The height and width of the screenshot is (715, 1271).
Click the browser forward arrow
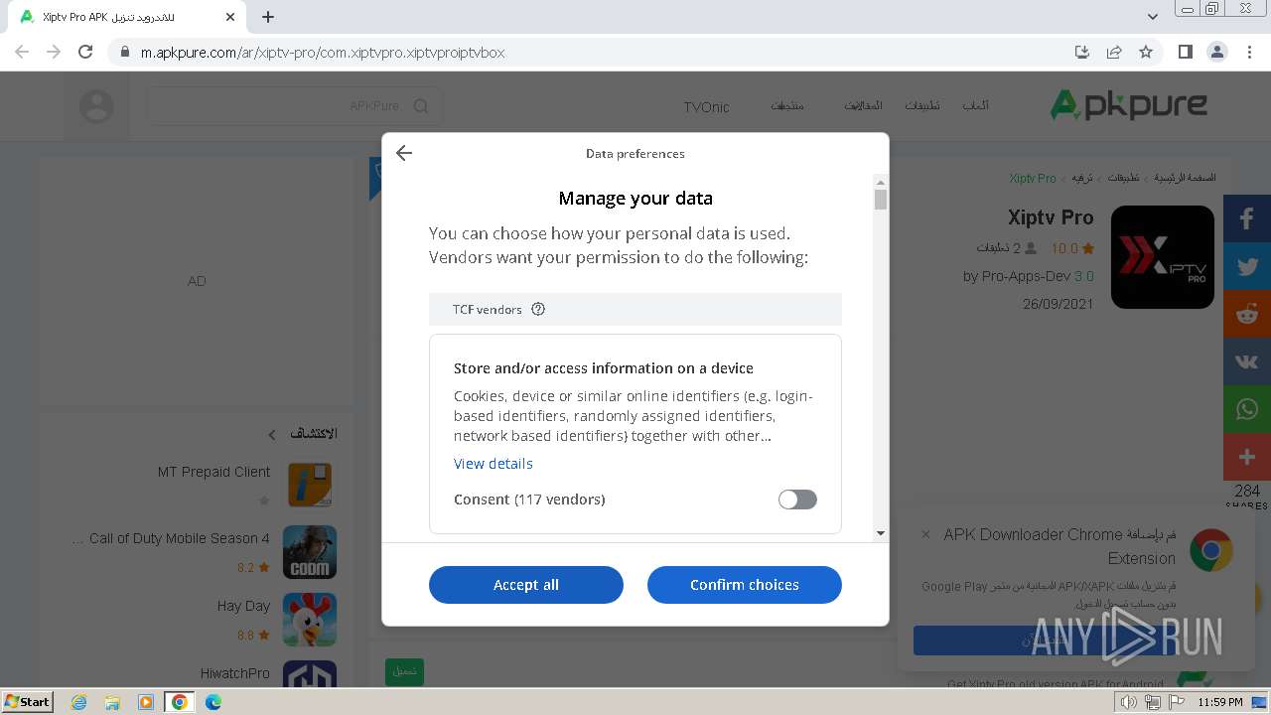pyautogui.click(x=54, y=52)
